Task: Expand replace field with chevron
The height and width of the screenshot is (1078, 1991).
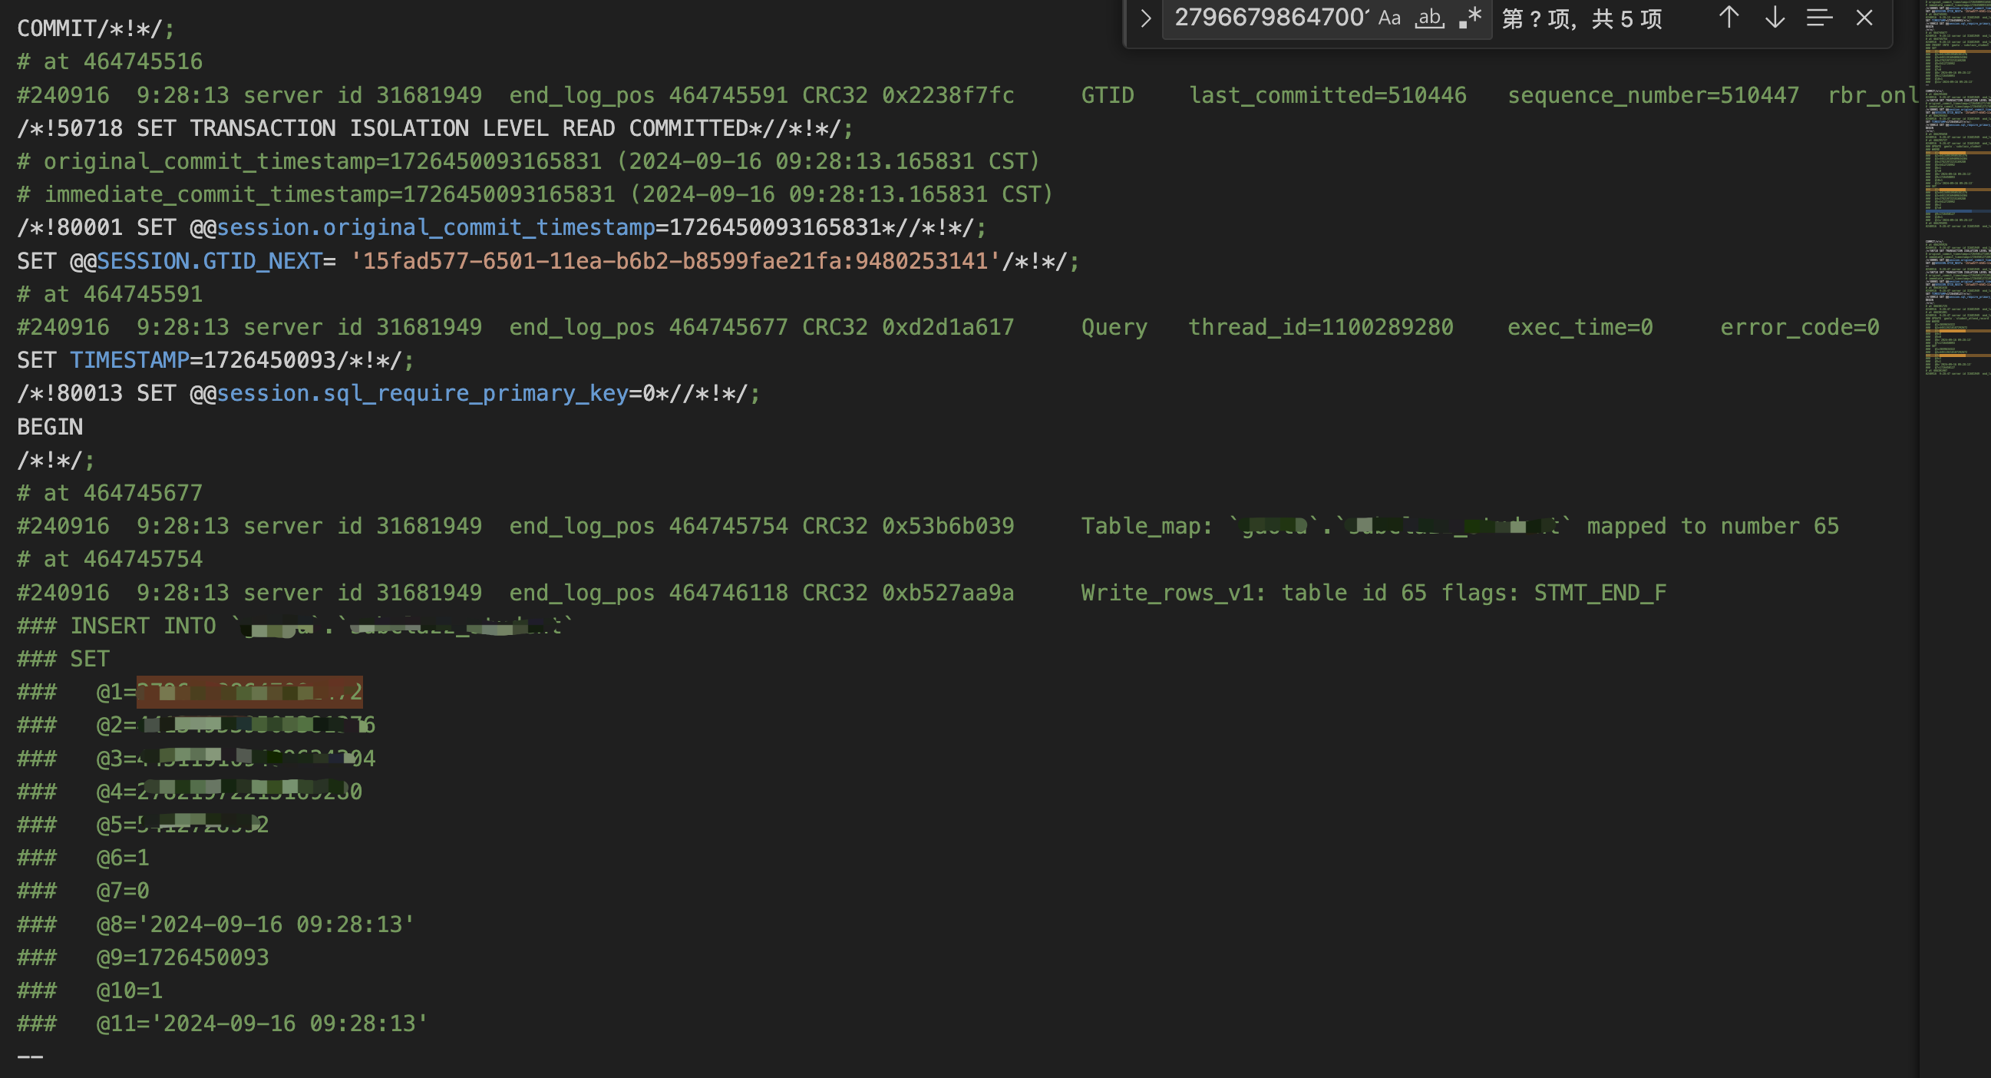Action: (x=1145, y=18)
